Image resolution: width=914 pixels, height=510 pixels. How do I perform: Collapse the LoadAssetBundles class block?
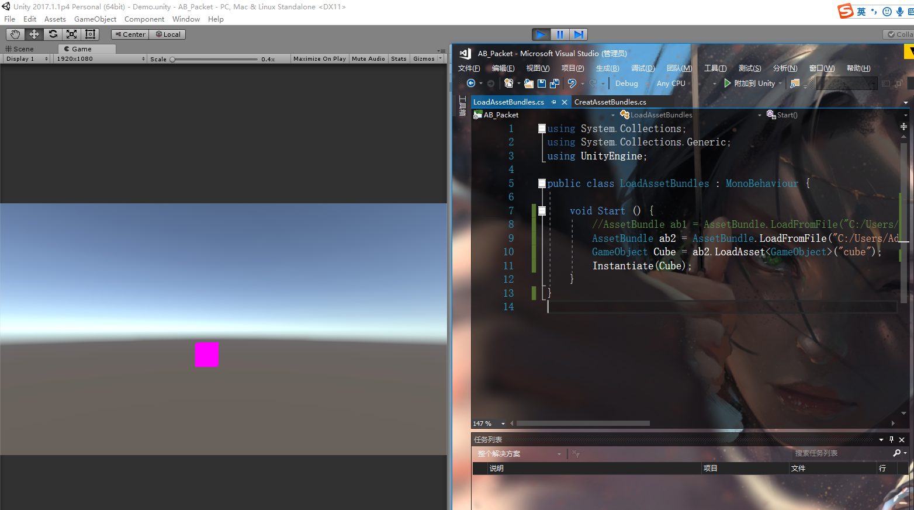click(x=542, y=183)
